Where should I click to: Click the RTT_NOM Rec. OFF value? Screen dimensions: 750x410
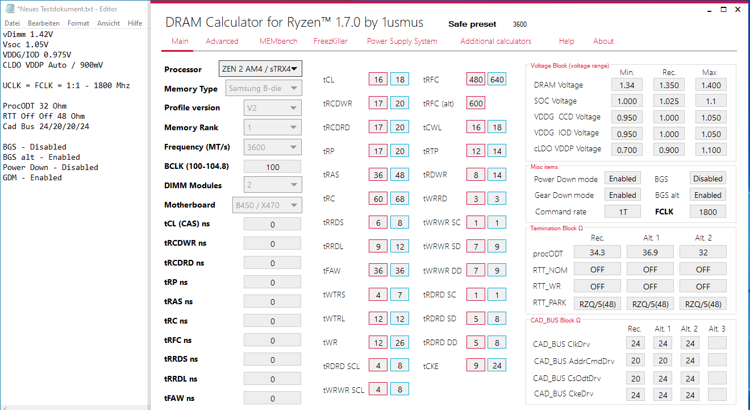point(598,269)
